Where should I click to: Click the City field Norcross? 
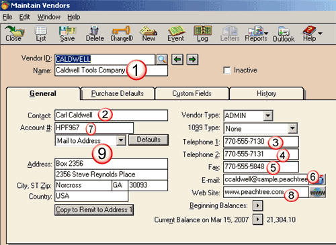coord(83,185)
